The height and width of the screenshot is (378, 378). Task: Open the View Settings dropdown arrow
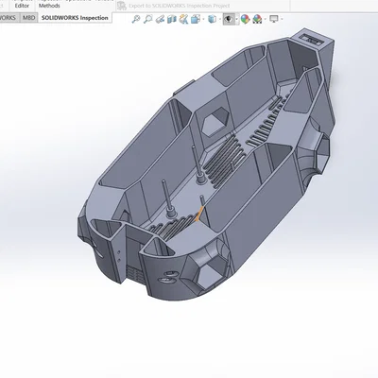tap(282, 19)
